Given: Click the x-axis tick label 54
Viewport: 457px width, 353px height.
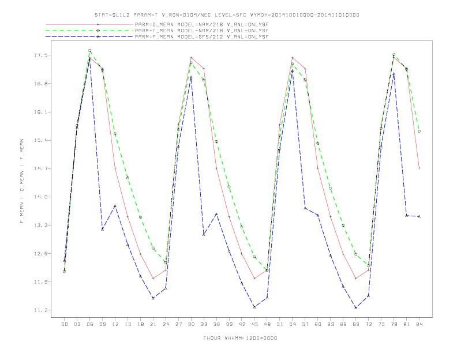Looking at the screenshot, I should (x=293, y=324).
